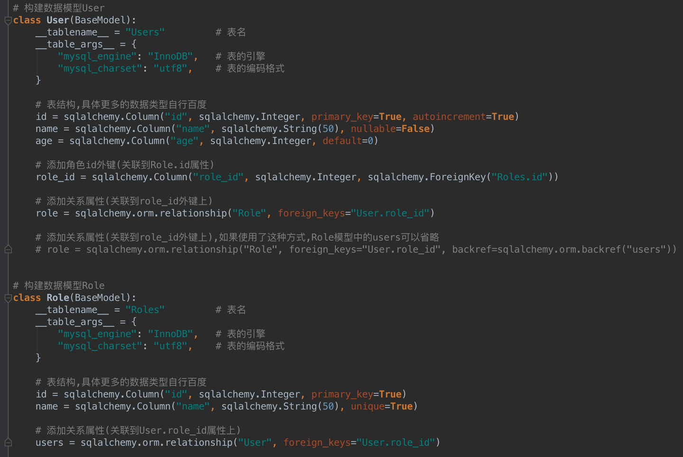Click the comment '# 构建数据模型User'
683x457 pixels.
tap(59, 8)
